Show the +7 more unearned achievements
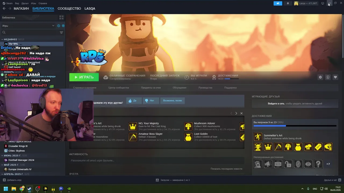The image size is (344, 193). 328,164
